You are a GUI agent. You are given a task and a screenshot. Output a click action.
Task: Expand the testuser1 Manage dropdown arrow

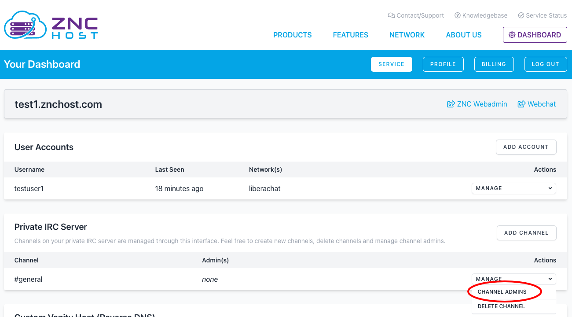coord(550,188)
